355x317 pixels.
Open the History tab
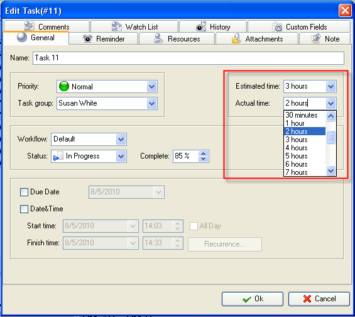pyautogui.click(x=213, y=26)
